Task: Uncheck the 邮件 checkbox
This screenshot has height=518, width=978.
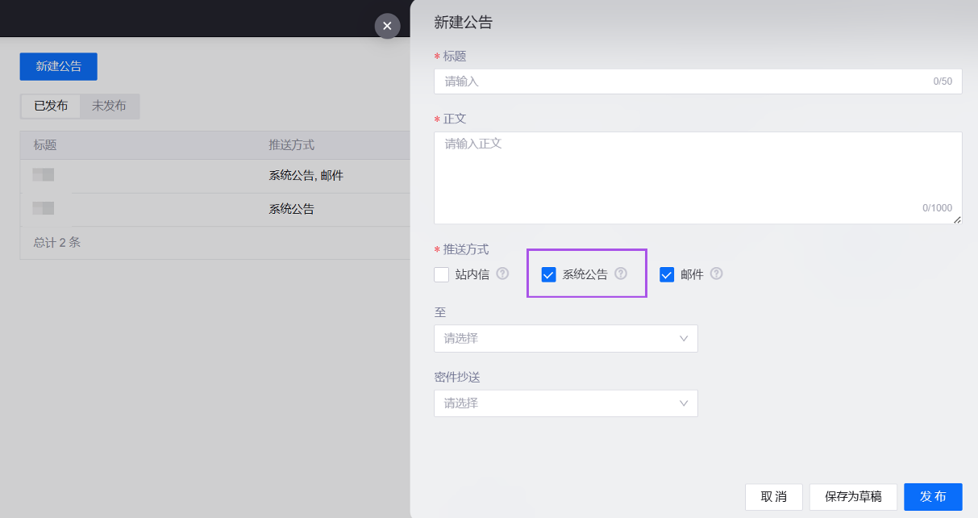Action: click(x=667, y=274)
